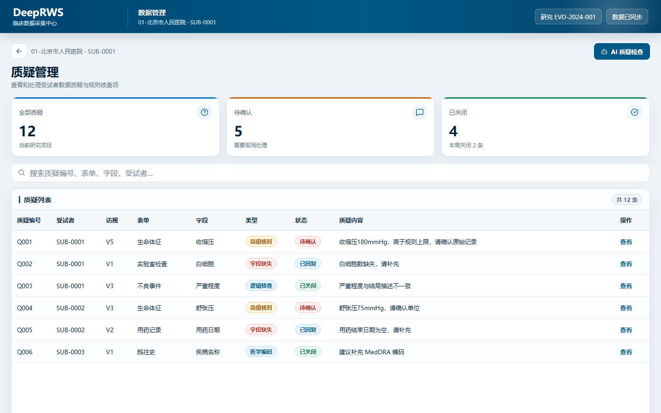This screenshot has height=413, width=661.
Task: Click the 既往史 form cell
Action: point(146,352)
